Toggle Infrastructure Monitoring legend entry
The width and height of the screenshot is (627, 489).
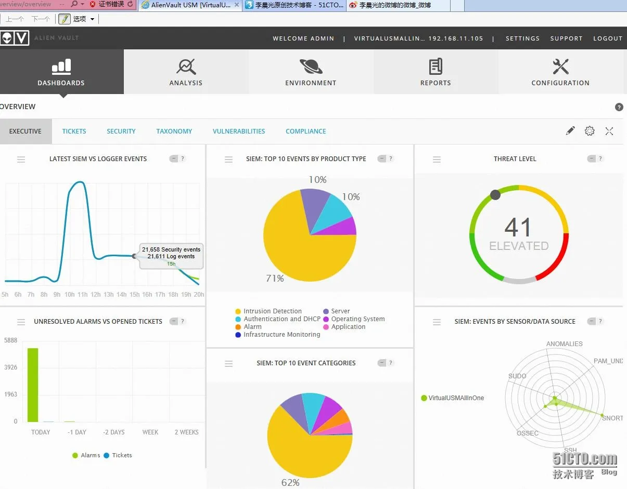278,335
